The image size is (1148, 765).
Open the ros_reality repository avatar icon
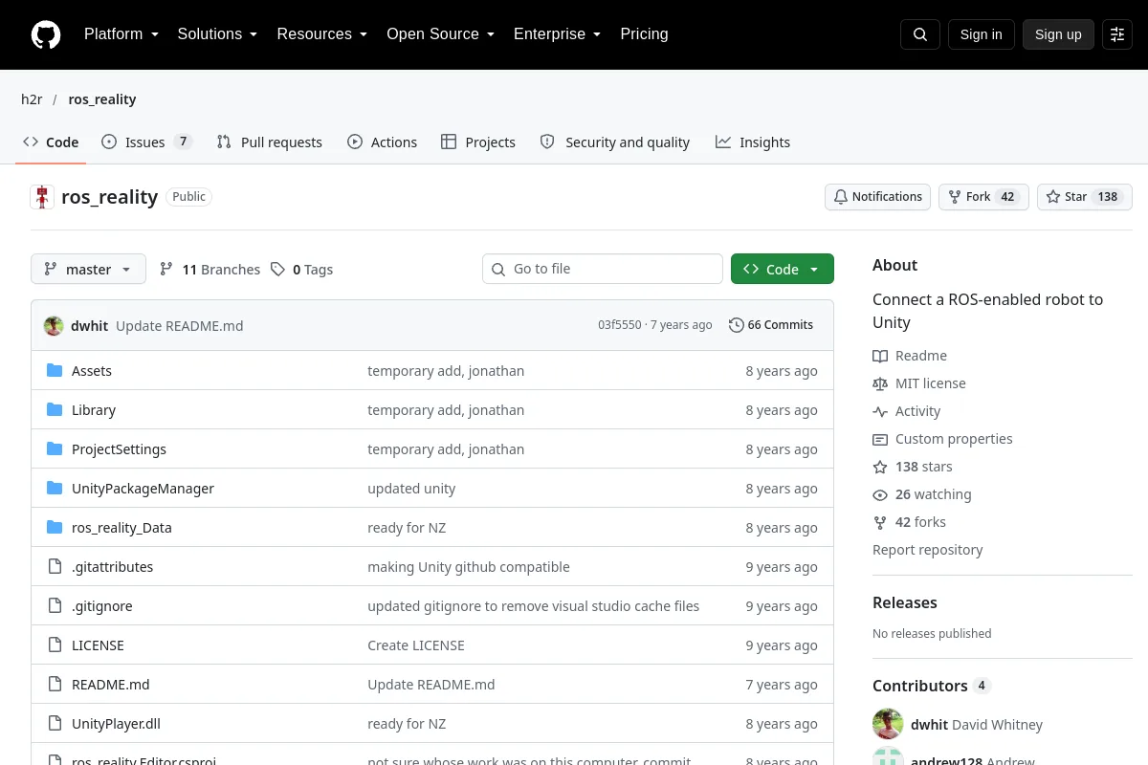pos(42,197)
